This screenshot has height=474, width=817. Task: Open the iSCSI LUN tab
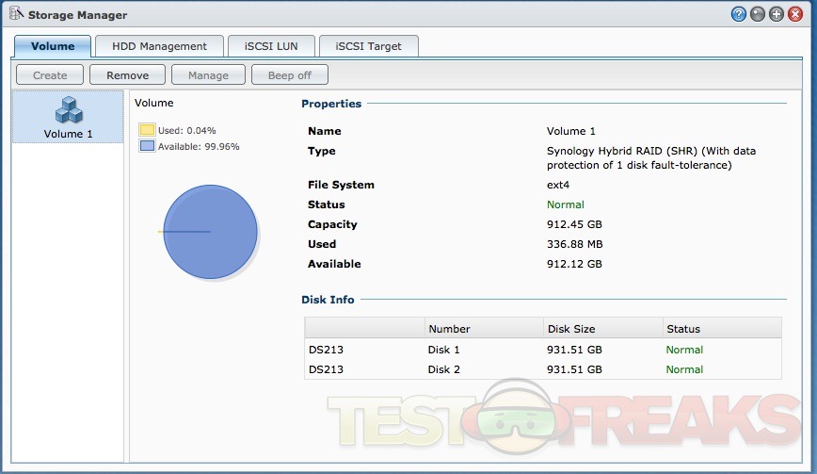point(271,46)
